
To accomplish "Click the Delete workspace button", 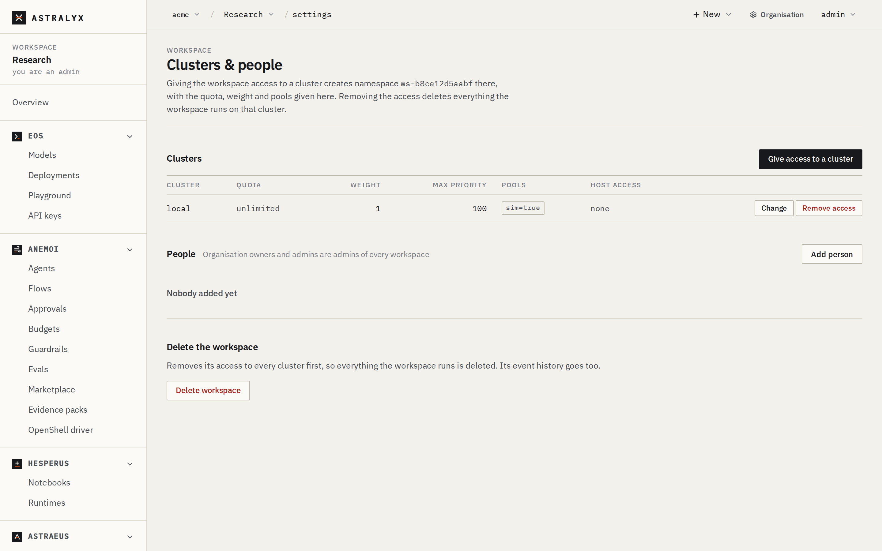I will tap(208, 391).
